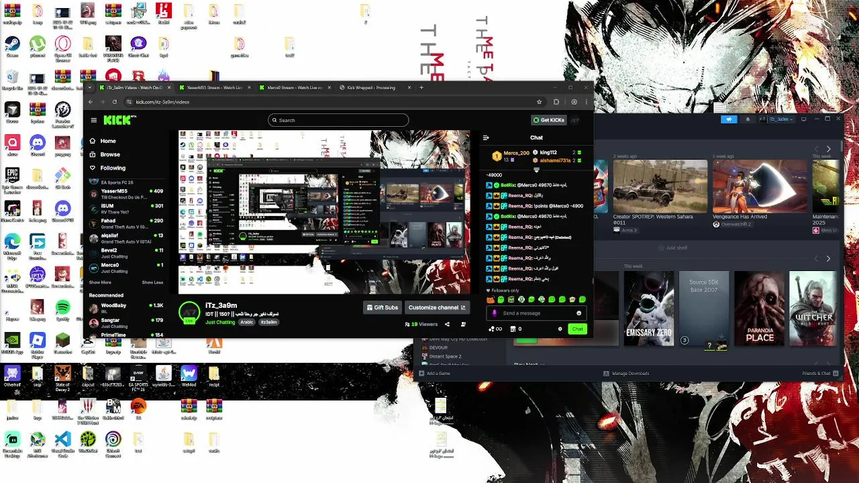
Task: Open Discord desktop shortcut
Action: [38, 146]
